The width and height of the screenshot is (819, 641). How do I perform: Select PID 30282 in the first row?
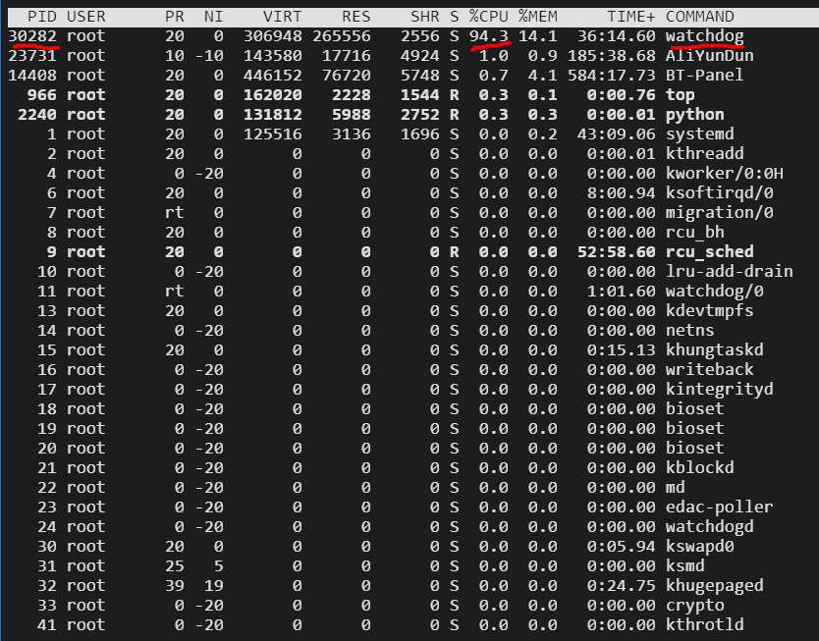click(x=32, y=36)
